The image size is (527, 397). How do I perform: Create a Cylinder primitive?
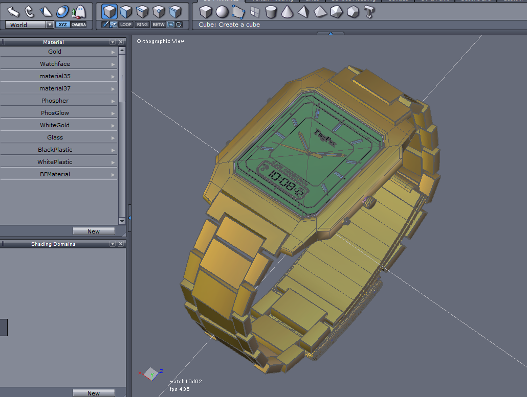[x=271, y=12]
